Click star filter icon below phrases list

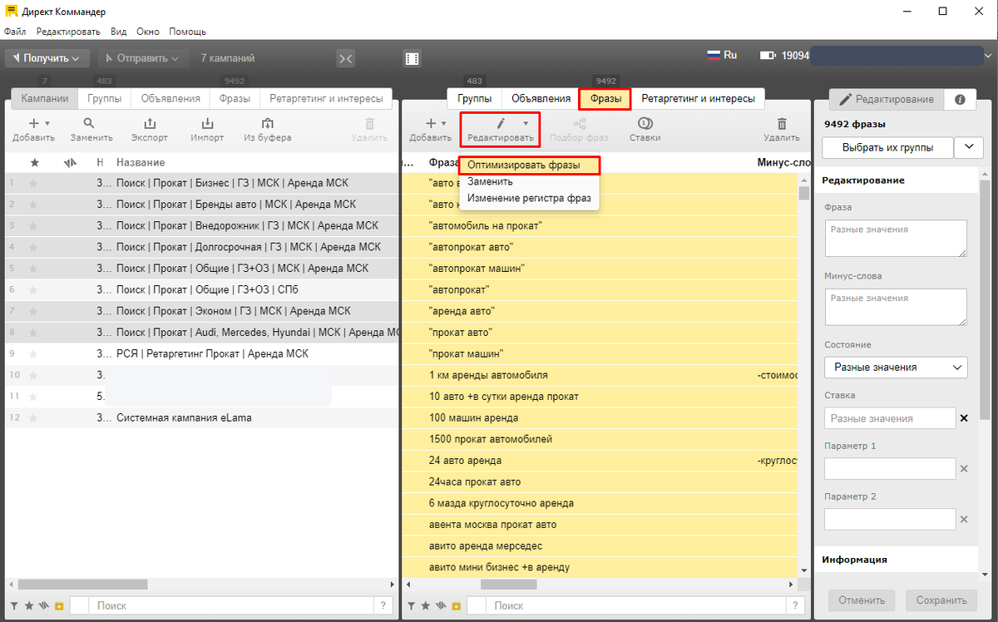(x=427, y=606)
